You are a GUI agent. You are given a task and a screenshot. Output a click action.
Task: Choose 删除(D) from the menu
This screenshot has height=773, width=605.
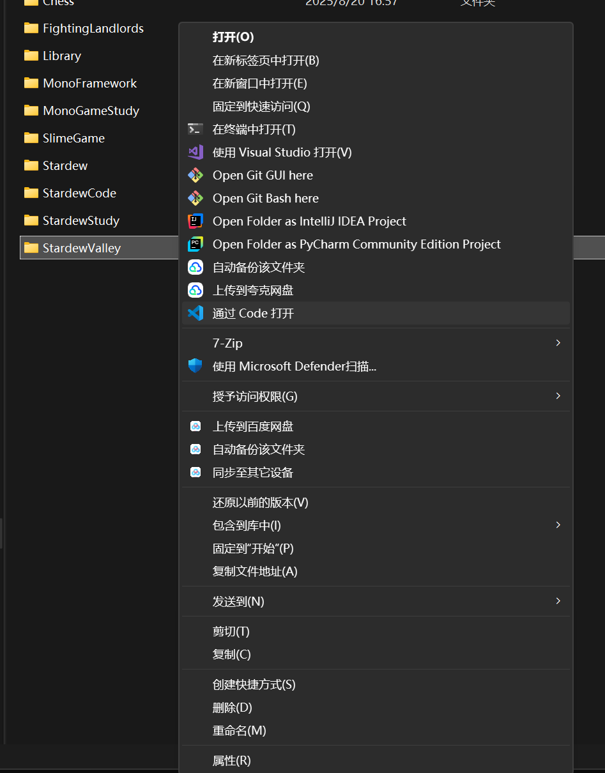(x=376, y=707)
